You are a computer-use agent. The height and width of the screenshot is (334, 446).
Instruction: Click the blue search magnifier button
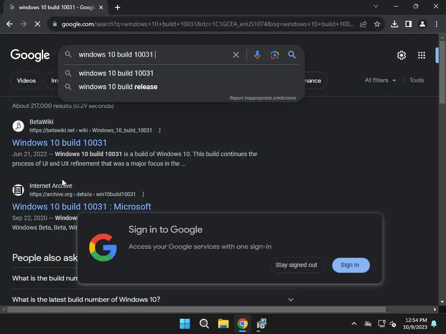tap(292, 55)
